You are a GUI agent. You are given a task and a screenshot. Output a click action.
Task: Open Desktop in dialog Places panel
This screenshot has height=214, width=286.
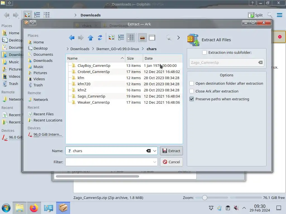pos(40,48)
